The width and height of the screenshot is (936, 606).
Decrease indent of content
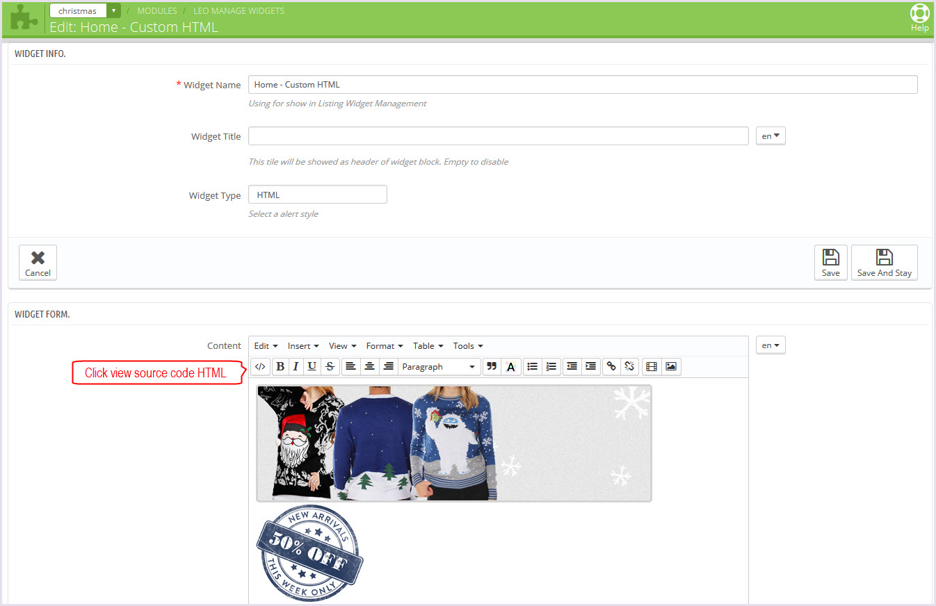(572, 366)
